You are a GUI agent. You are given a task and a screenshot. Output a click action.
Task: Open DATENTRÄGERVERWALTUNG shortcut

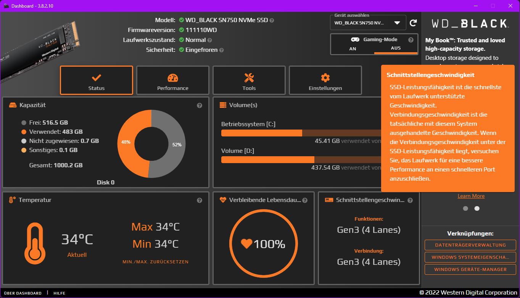tap(470, 245)
